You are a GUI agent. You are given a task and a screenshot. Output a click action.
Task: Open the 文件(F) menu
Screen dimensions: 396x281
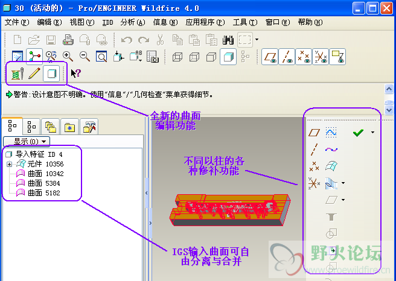click(17, 22)
